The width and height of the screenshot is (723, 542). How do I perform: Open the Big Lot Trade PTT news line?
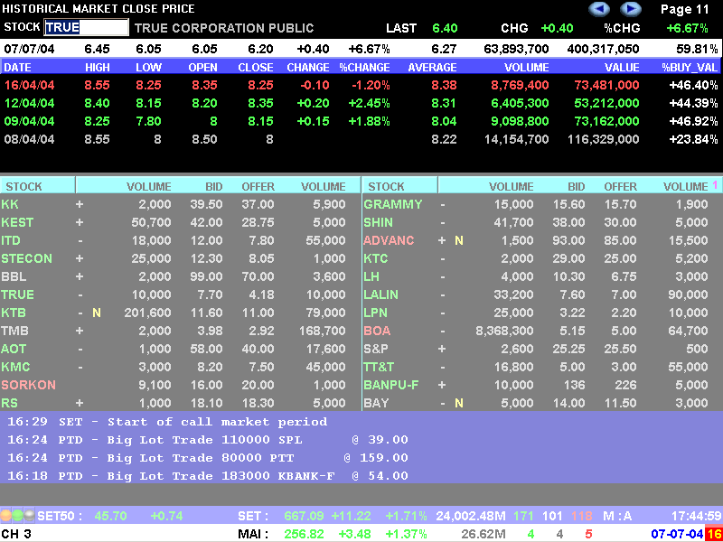click(208, 458)
